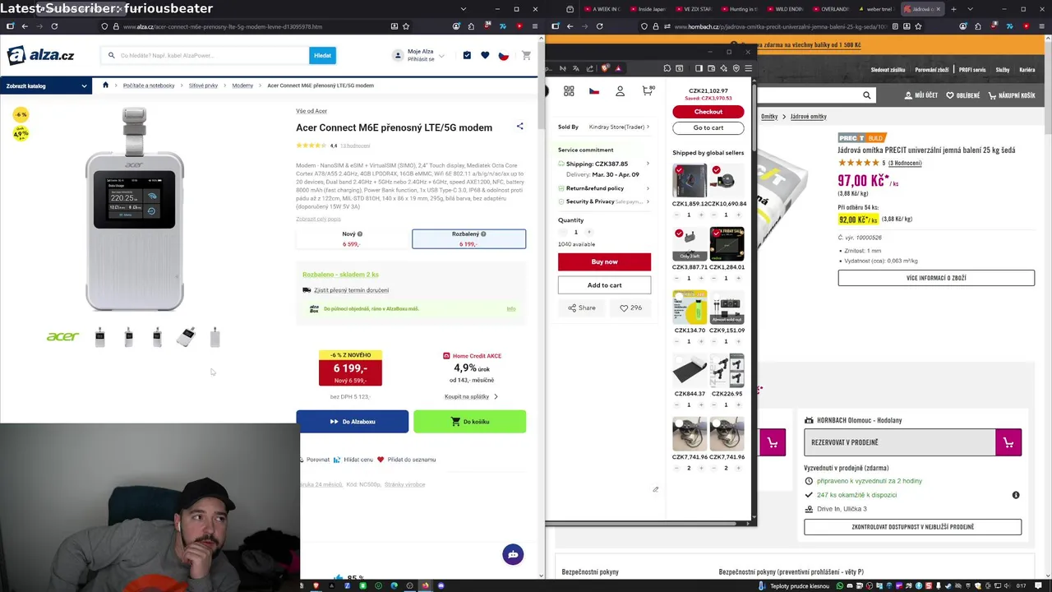Click blue Do Alzaboxu button
Viewport: 1052px width, 592px height.
pos(352,422)
